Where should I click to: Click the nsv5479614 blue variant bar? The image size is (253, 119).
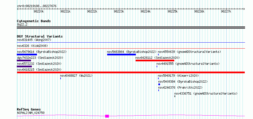click(27, 55)
